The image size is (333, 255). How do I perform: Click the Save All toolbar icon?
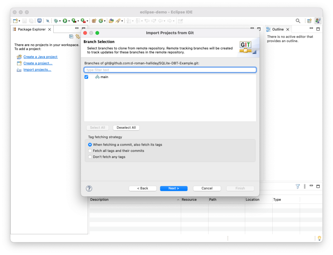click(32, 21)
